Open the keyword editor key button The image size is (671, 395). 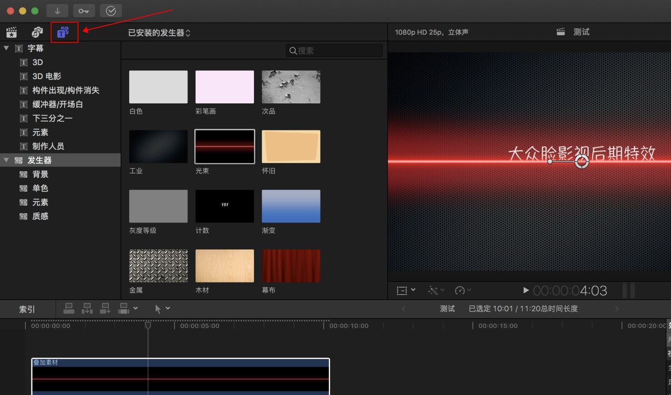(84, 11)
